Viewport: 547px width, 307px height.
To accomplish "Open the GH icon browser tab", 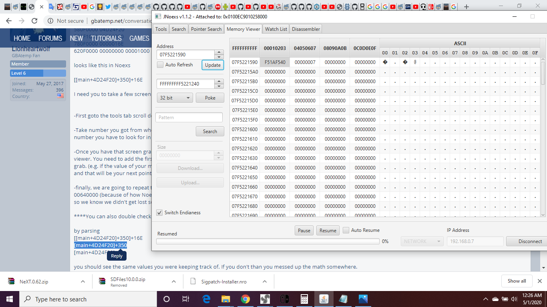I will pos(408,7).
